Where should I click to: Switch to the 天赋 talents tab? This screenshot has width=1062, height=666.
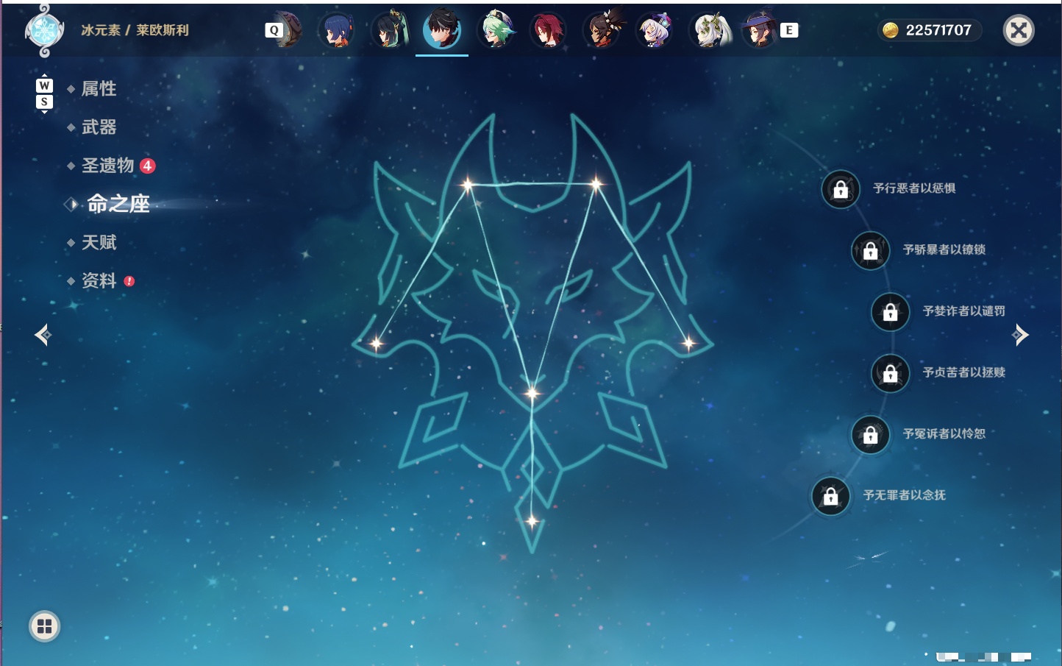pyautogui.click(x=99, y=242)
